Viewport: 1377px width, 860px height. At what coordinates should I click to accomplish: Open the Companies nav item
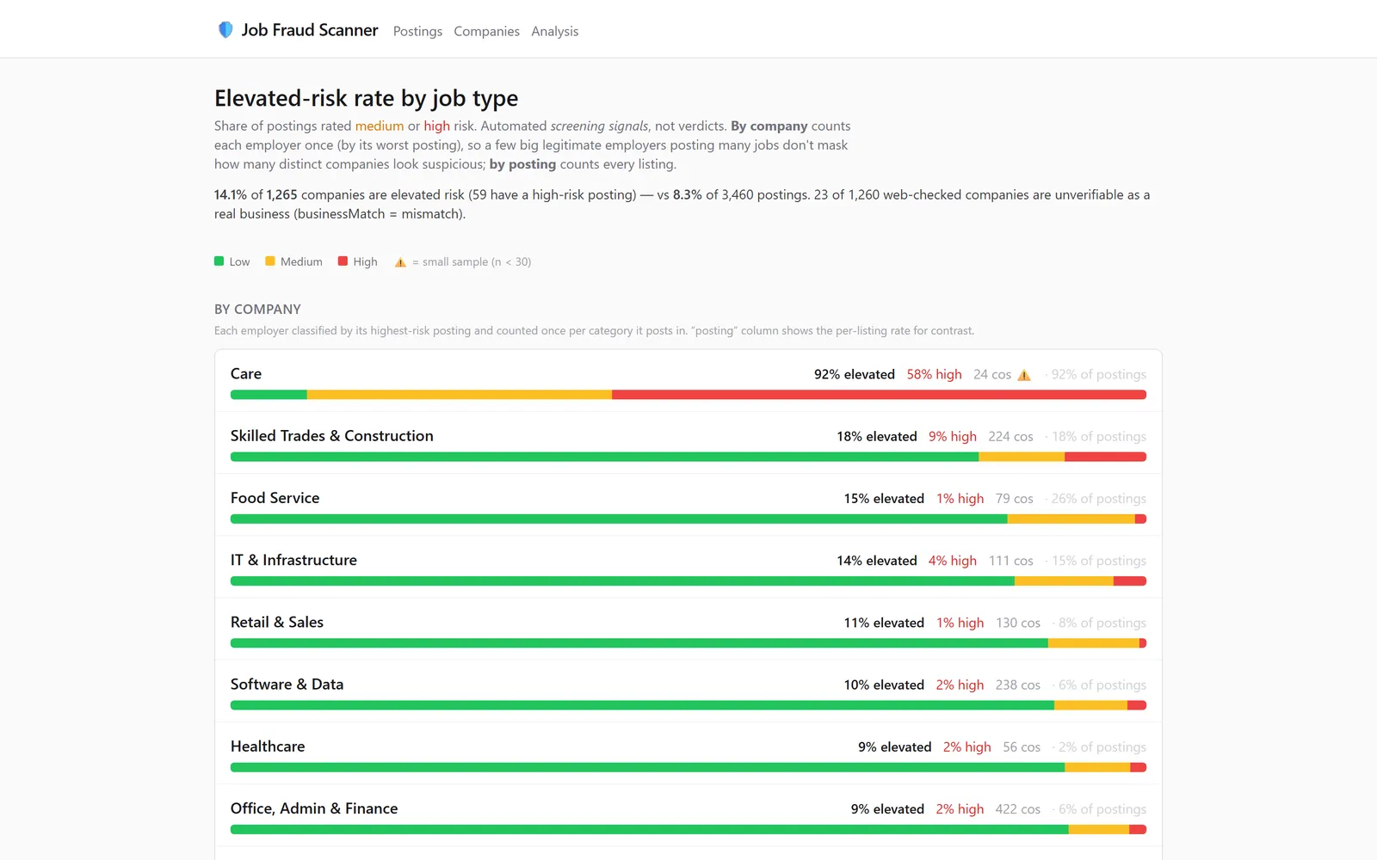pyautogui.click(x=486, y=31)
